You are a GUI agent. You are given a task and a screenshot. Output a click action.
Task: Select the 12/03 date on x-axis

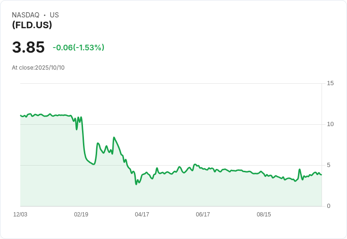(20, 215)
